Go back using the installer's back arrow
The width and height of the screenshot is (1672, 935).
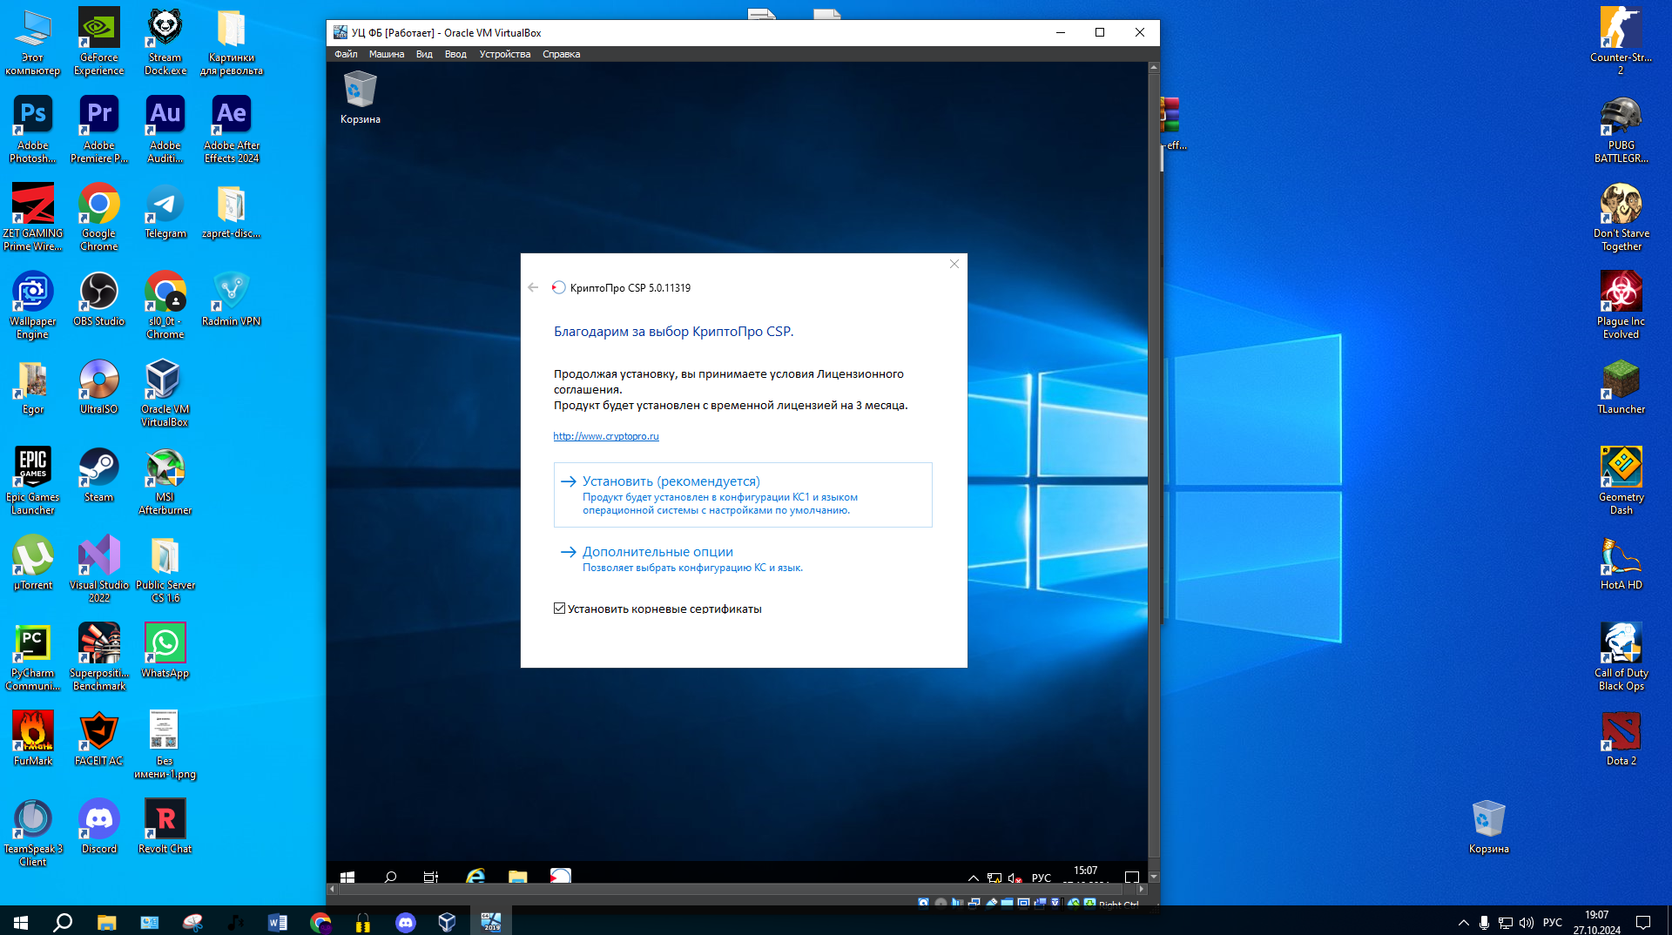coord(533,287)
